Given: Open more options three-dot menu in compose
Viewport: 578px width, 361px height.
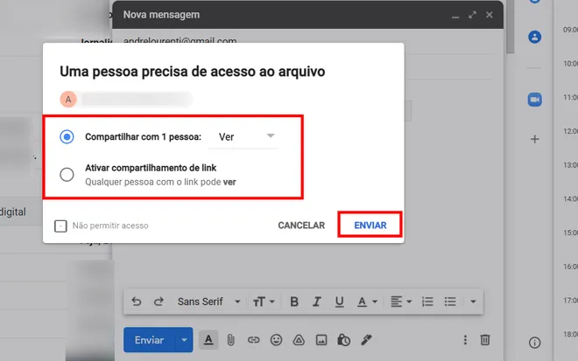Looking at the screenshot, I should pyautogui.click(x=465, y=340).
